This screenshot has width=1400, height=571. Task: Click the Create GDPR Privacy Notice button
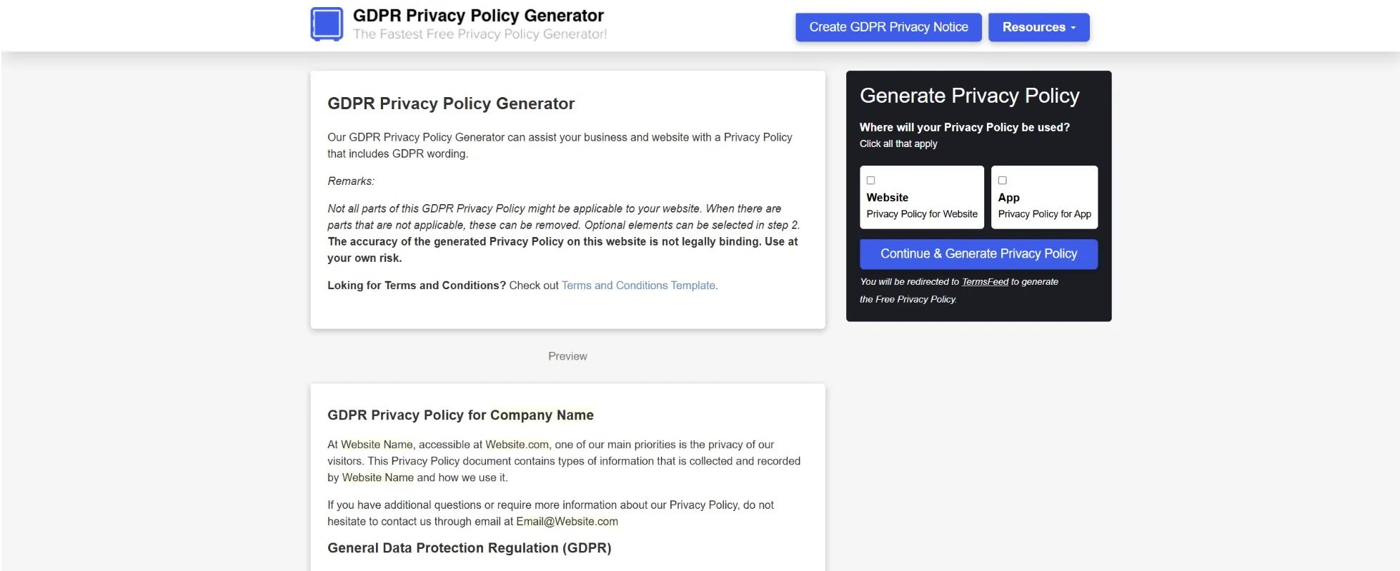(x=888, y=27)
